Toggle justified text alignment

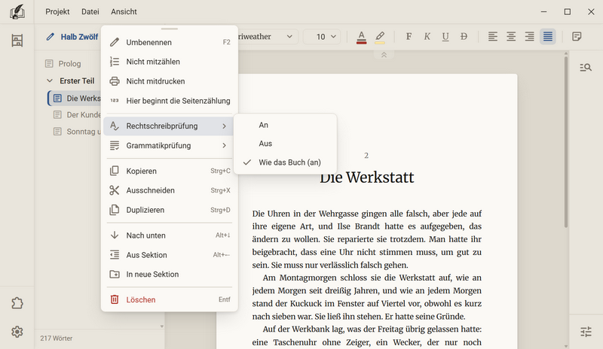[548, 36]
